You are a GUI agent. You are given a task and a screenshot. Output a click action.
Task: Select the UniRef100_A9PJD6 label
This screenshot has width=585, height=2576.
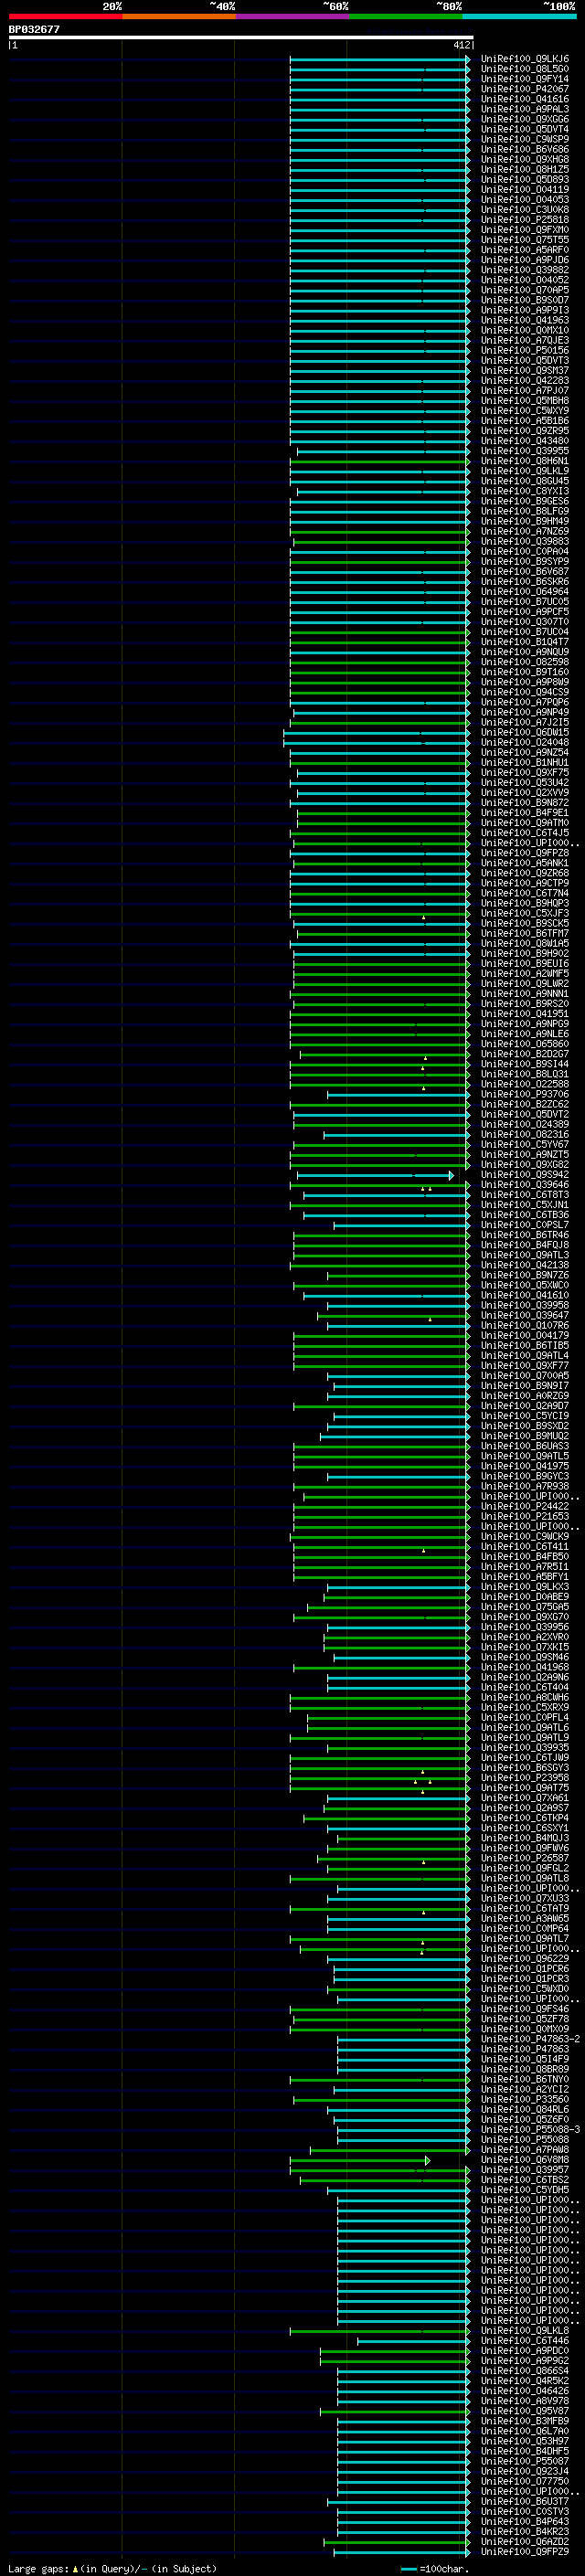tap(524, 260)
